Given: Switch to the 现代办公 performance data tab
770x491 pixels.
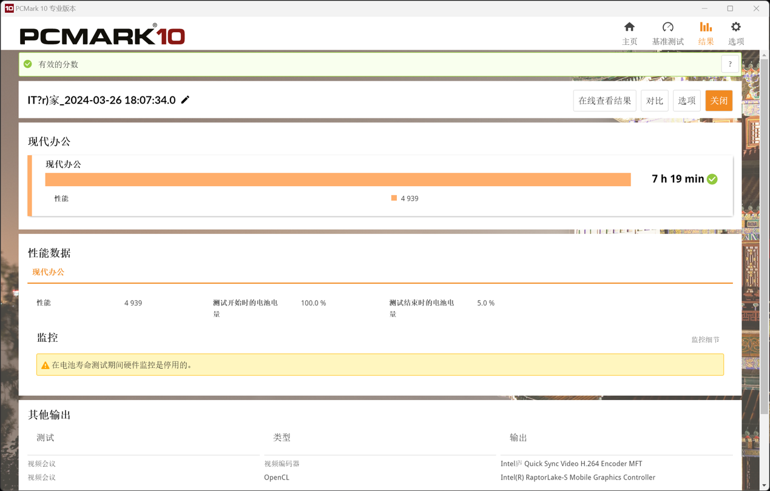Looking at the screenshot, I should coord(49,272).
